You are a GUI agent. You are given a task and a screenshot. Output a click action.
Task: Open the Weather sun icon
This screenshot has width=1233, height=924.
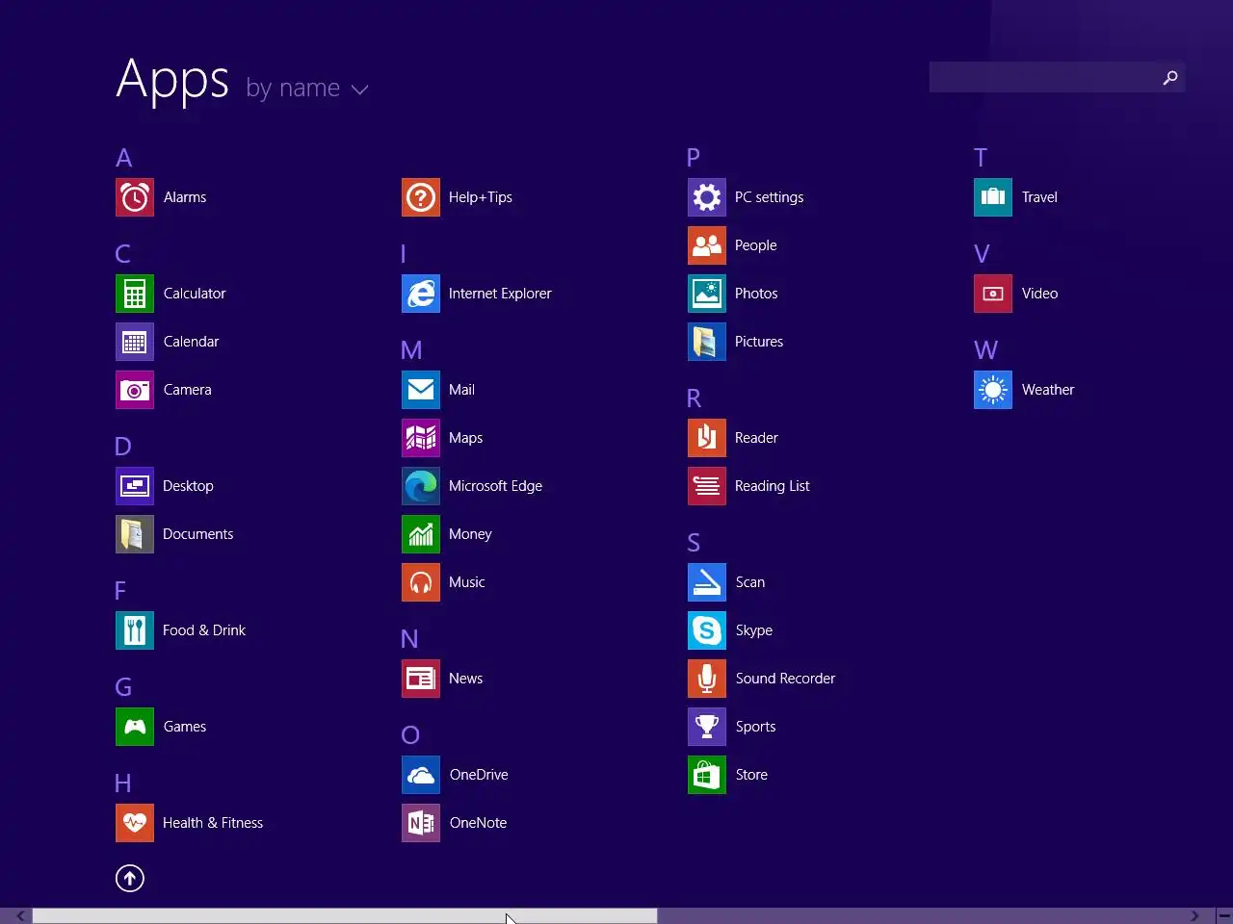[x=993, y=390]
